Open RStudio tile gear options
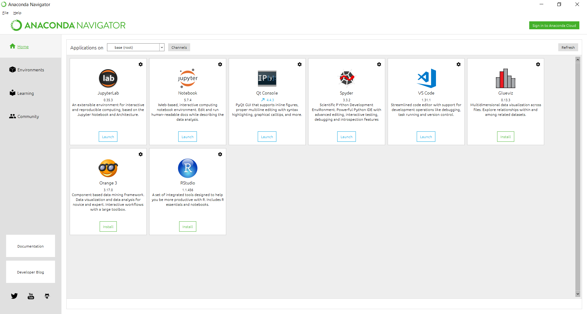The width and height of the screenshot is (587, 314). click(x=220, y=154)
